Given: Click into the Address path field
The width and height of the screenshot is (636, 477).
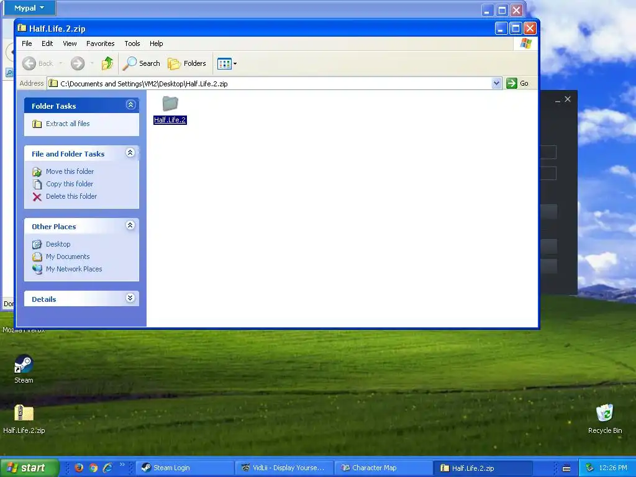Looking at the screenshot, I should [270, 84].
